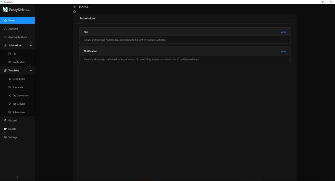Click the home breadcrumb icon below the title
Screen dimensions: 335x181
tap(75, 12)
